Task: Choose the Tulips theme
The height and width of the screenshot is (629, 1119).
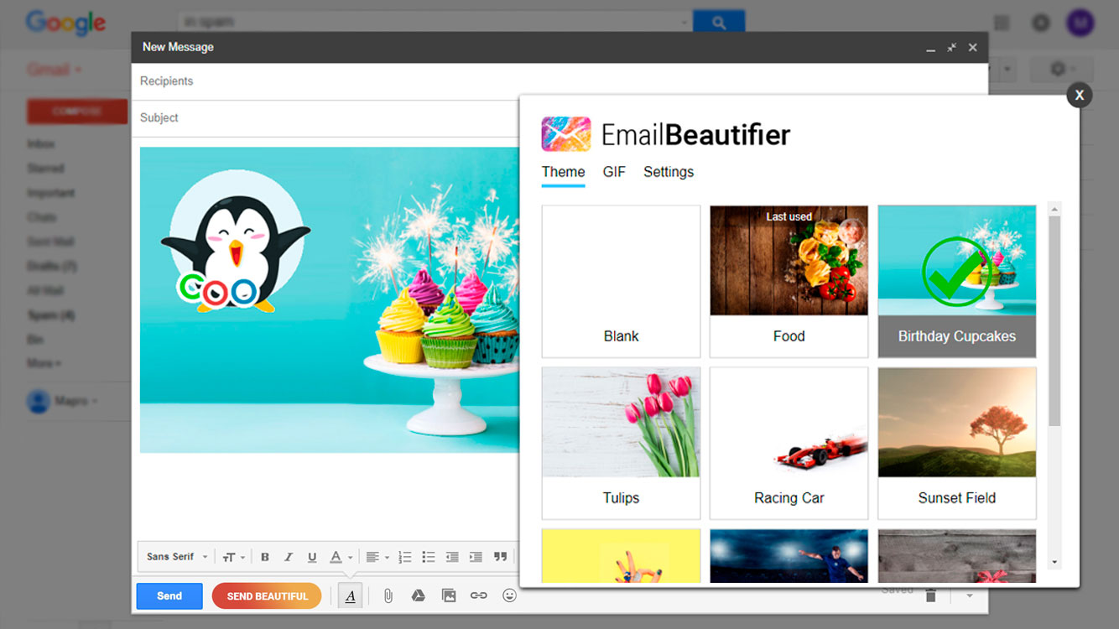Action: [x=621, y=443]
